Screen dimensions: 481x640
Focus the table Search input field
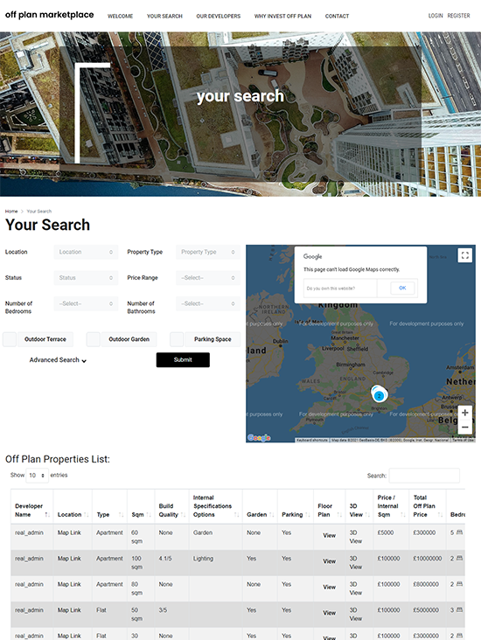click(x=424, y=476)
